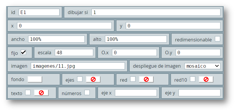Focus the O.y origin input field
The width and height of the screenshot is (236, 112).
[x=198, y=52]
